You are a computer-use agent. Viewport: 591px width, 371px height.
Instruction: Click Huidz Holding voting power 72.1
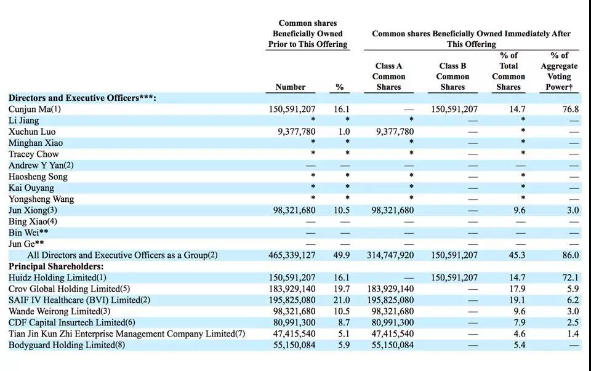[x=570, y=277]
